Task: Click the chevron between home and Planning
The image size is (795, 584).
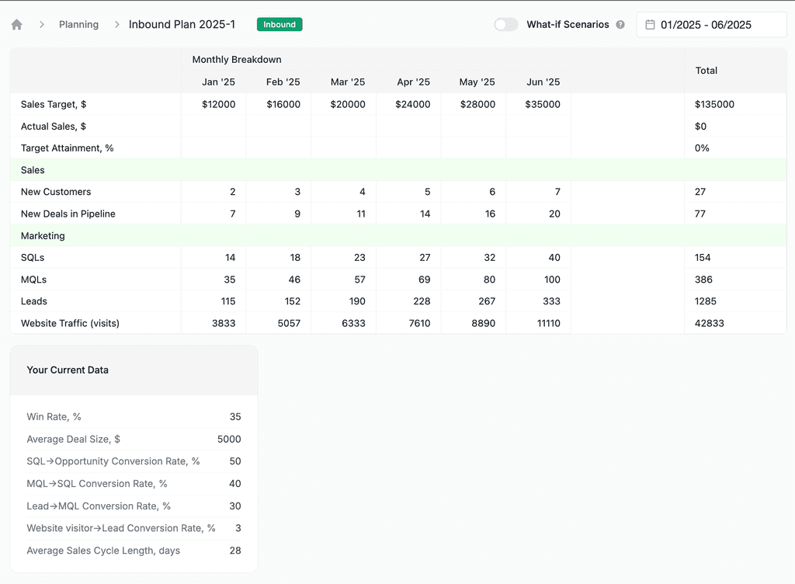Action: click(41, 24)
